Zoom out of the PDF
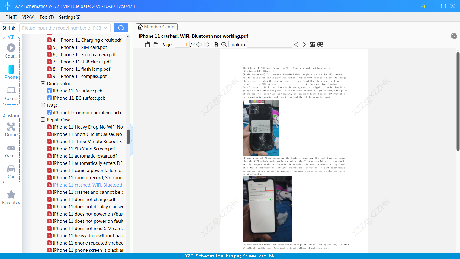The height and width of the screenshot is (259, 460). pyautogui.click(x=224, y=44)
